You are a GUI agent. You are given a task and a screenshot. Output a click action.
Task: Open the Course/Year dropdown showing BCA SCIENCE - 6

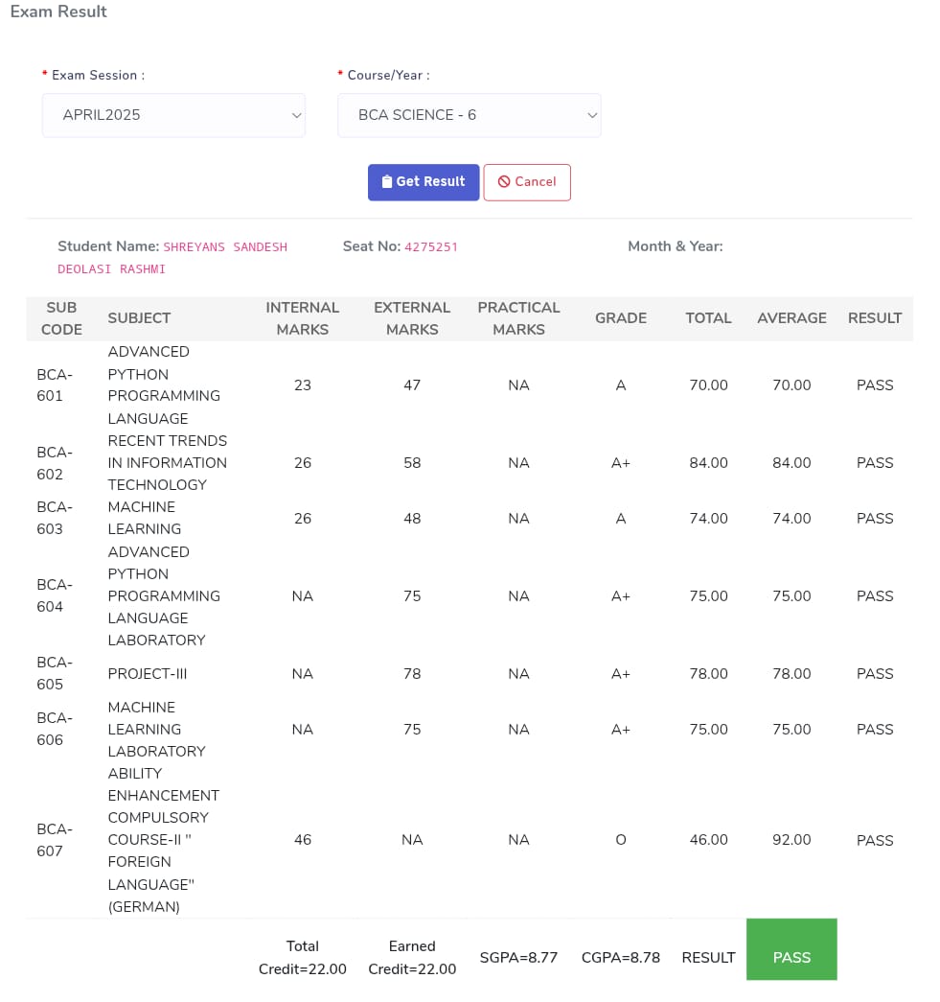tap(468, 115)
